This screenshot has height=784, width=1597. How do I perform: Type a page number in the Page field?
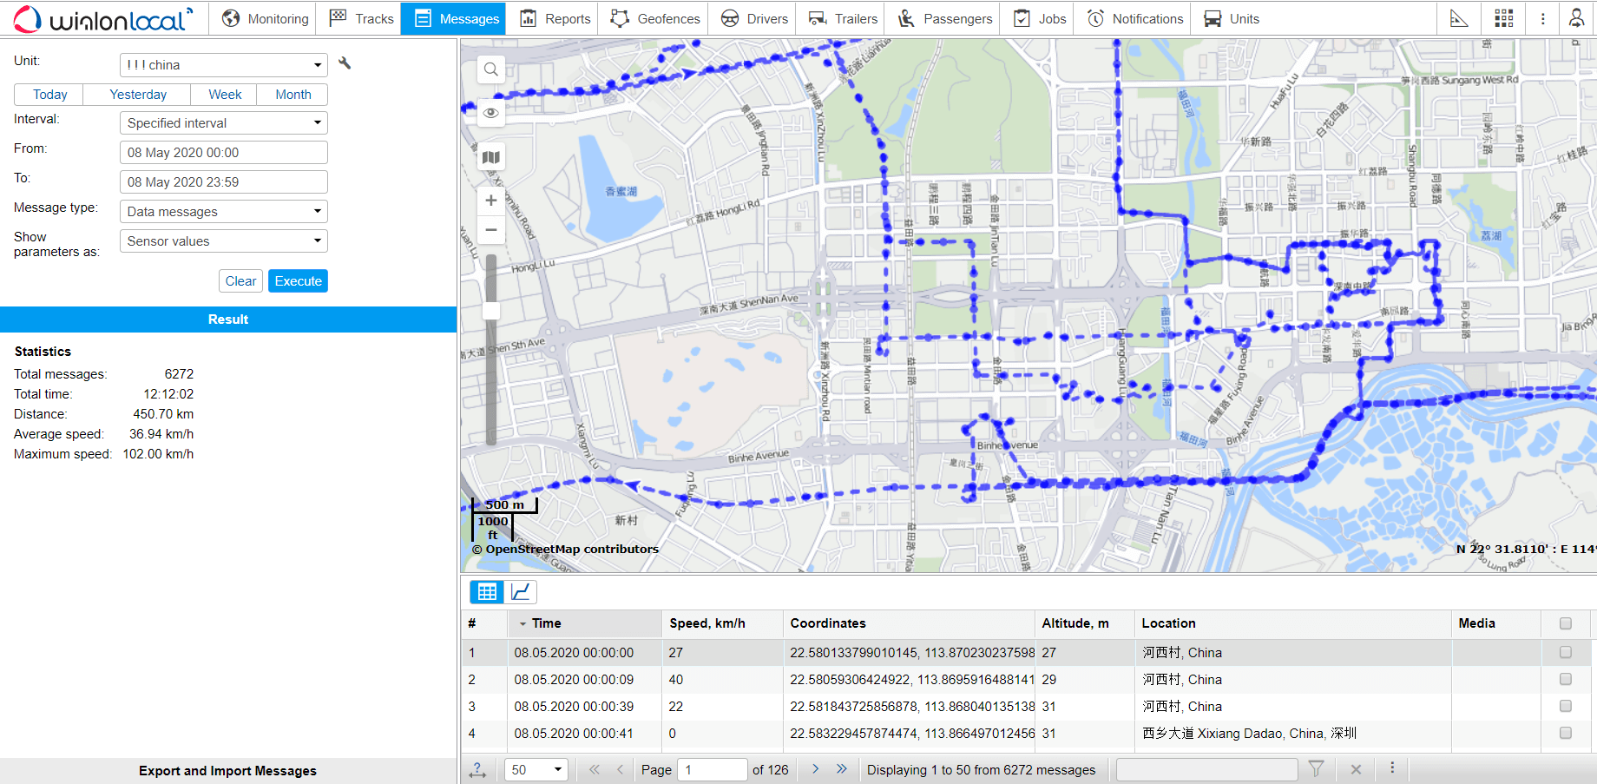tap(712, 769)
